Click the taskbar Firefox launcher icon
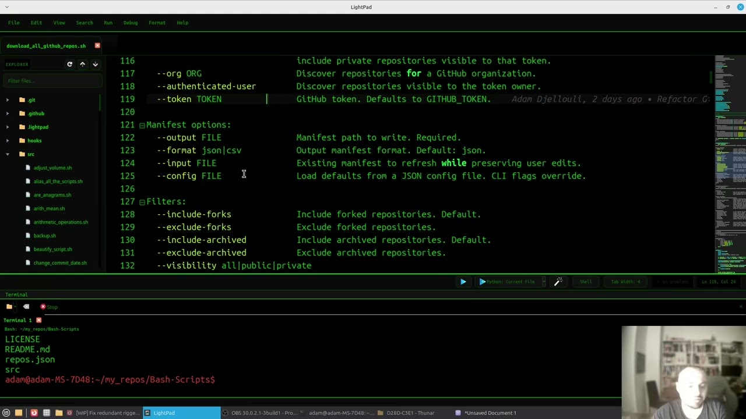 34,413
